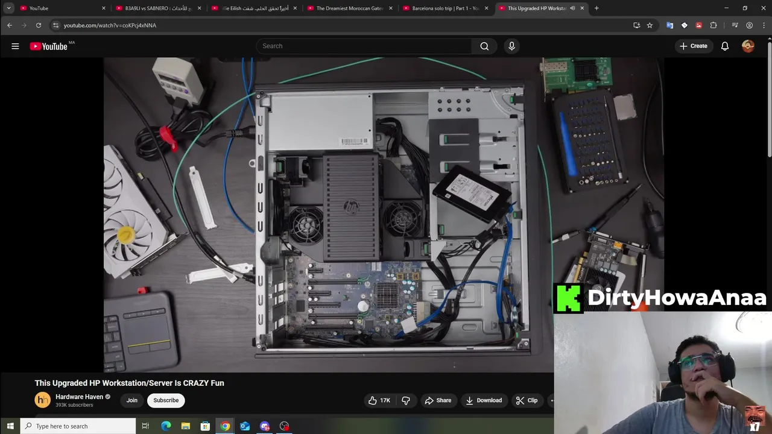The height and width of the screenshot is (434, 772).
Task: Open Microsoft Store from taskbar
Action: [205, 426]
